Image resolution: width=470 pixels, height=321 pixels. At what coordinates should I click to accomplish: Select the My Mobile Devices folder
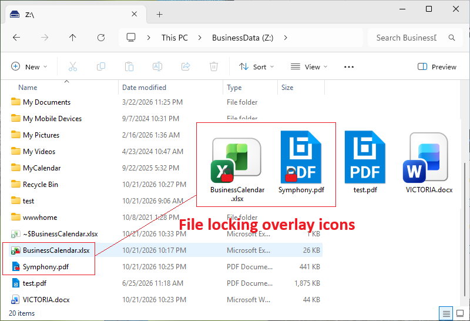click(x=52, y=119)
